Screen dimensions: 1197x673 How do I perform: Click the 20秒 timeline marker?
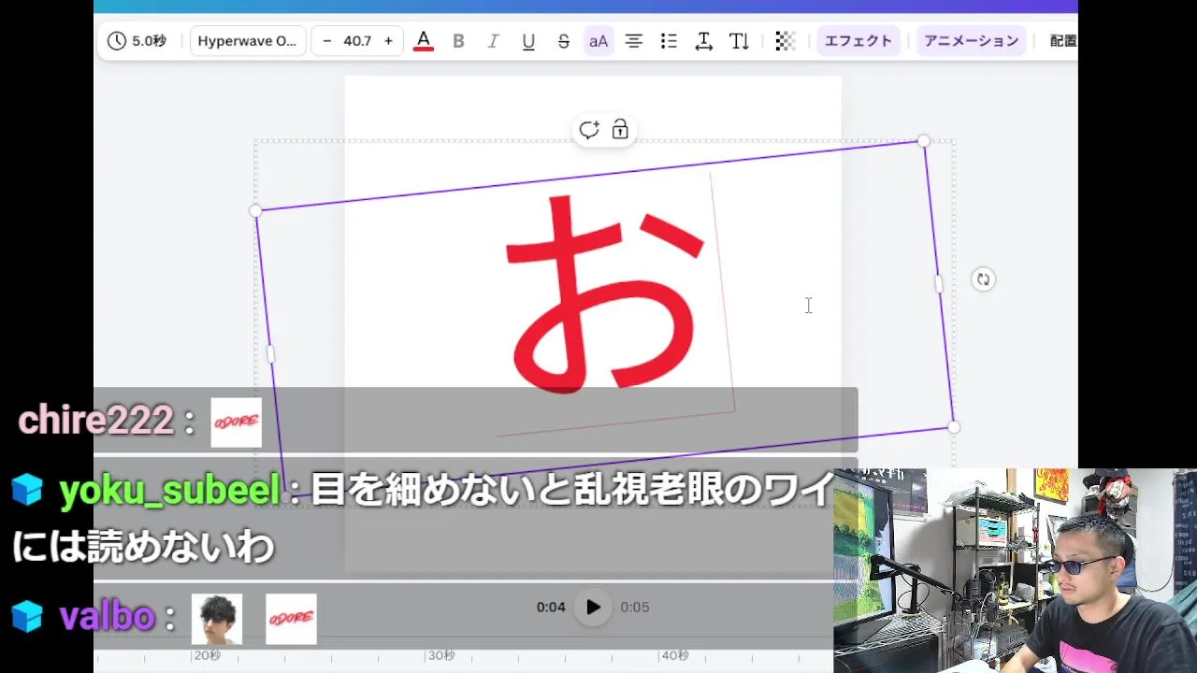pos(207,656)
